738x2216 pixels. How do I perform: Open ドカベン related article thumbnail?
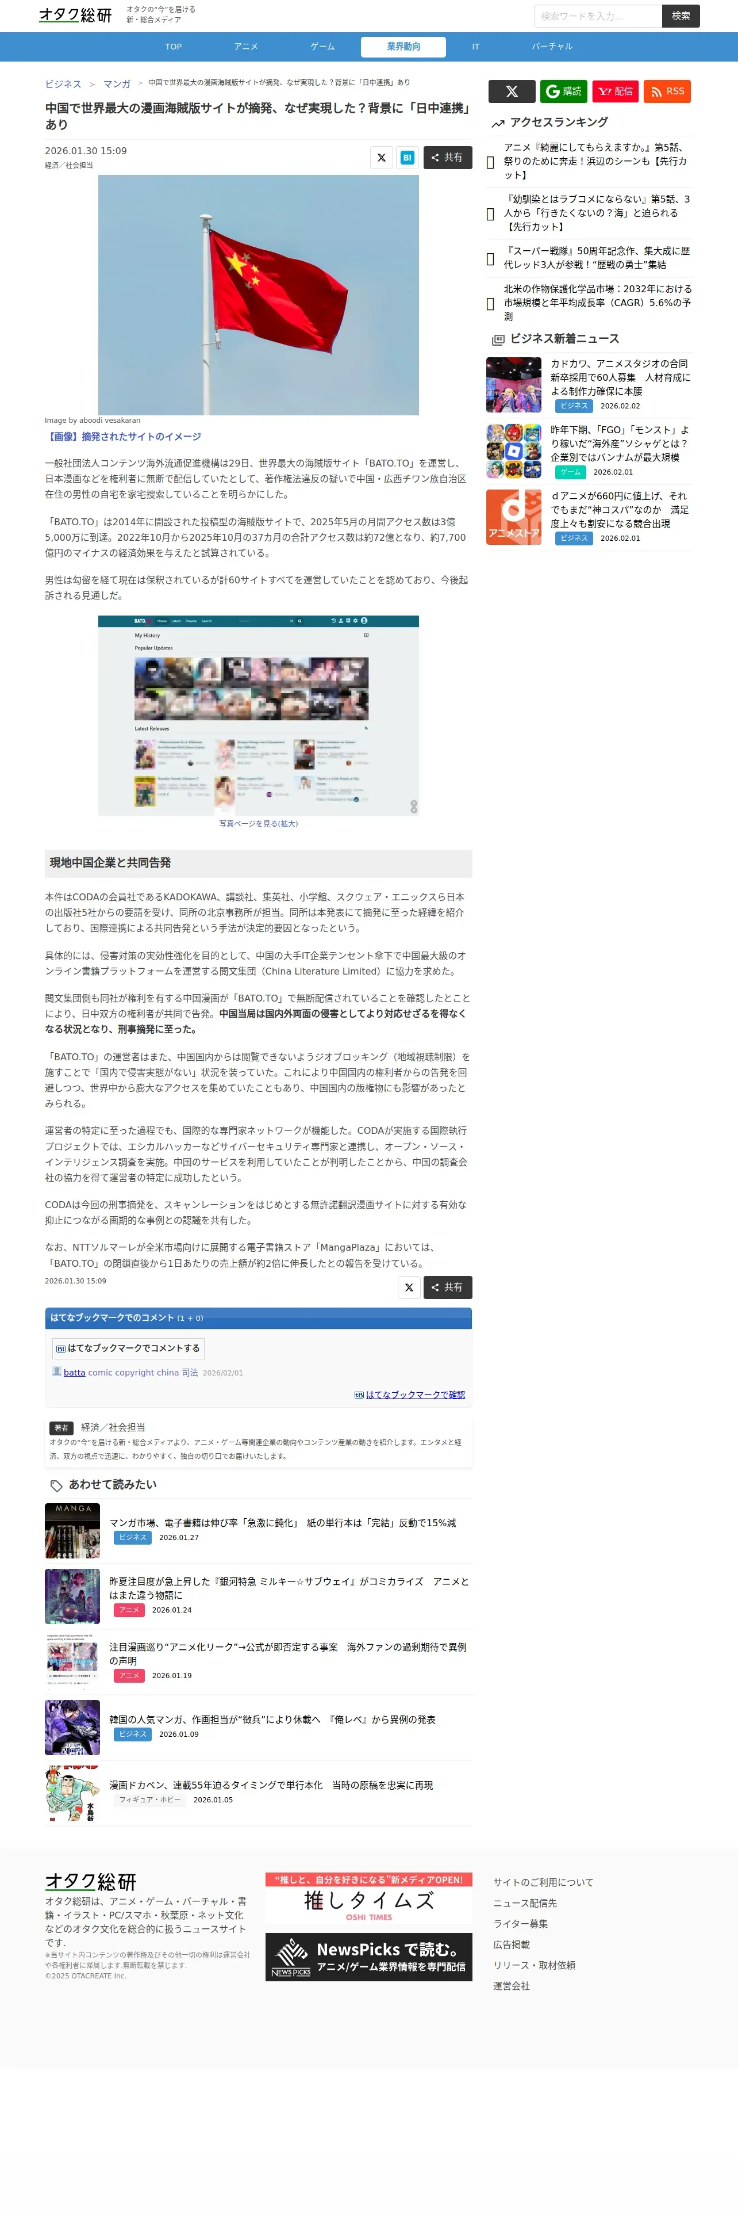[x=72, y=1794]
